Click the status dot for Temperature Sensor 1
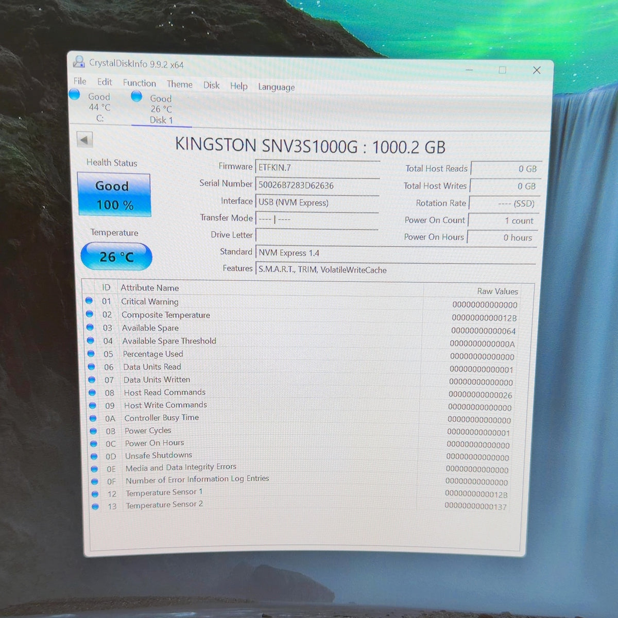Viewport: 618px width, 618px height. click(x=95, y=494)
